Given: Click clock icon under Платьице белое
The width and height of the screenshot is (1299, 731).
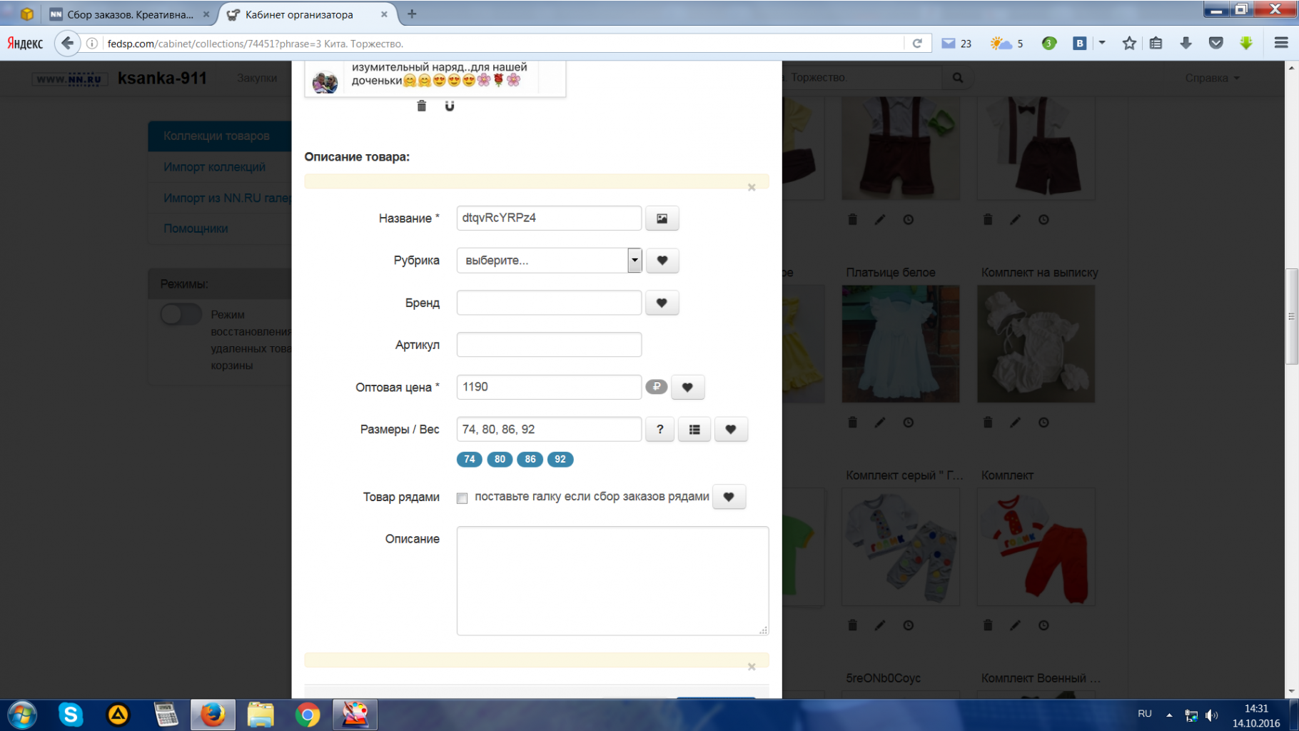Looking at the screenshot, I should [908, 423].
